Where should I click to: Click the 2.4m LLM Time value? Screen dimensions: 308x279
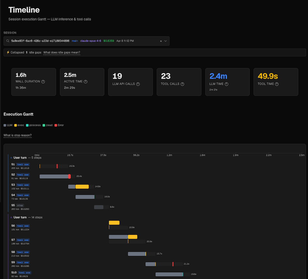218,76
